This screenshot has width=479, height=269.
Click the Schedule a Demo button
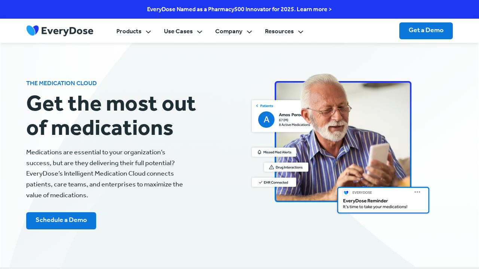tap(61, 220)
